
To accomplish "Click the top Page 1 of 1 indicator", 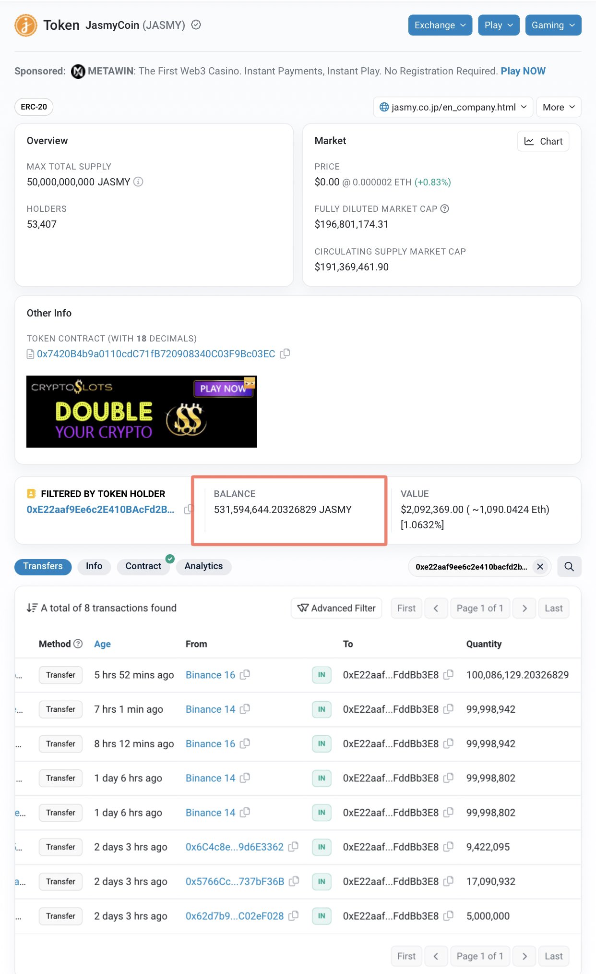I will click(x=480, y=608).
